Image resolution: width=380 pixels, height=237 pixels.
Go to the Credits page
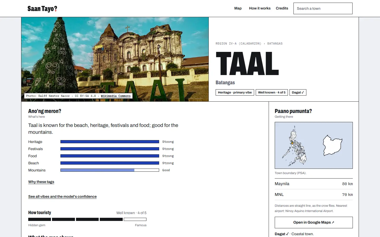282,8
